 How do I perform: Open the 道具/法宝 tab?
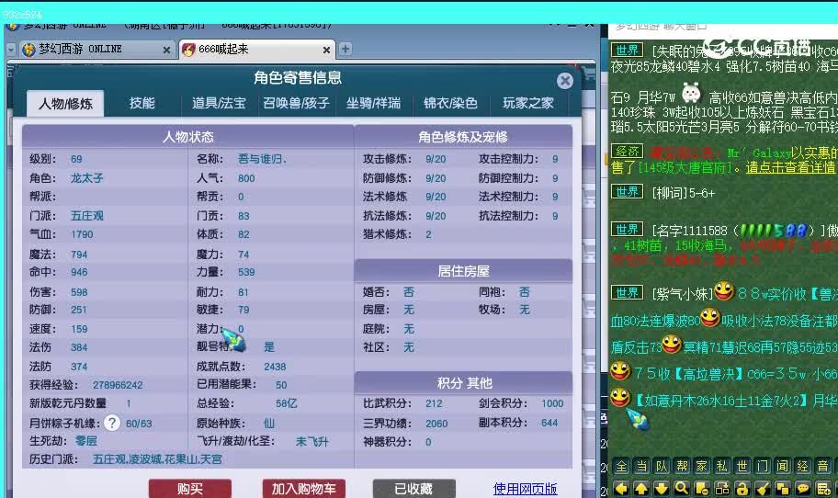pos(219,103)
